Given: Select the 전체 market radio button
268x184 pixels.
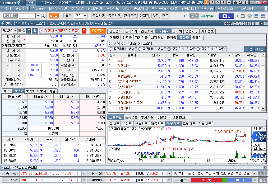Looking at the screenshot, I should 110,43.
